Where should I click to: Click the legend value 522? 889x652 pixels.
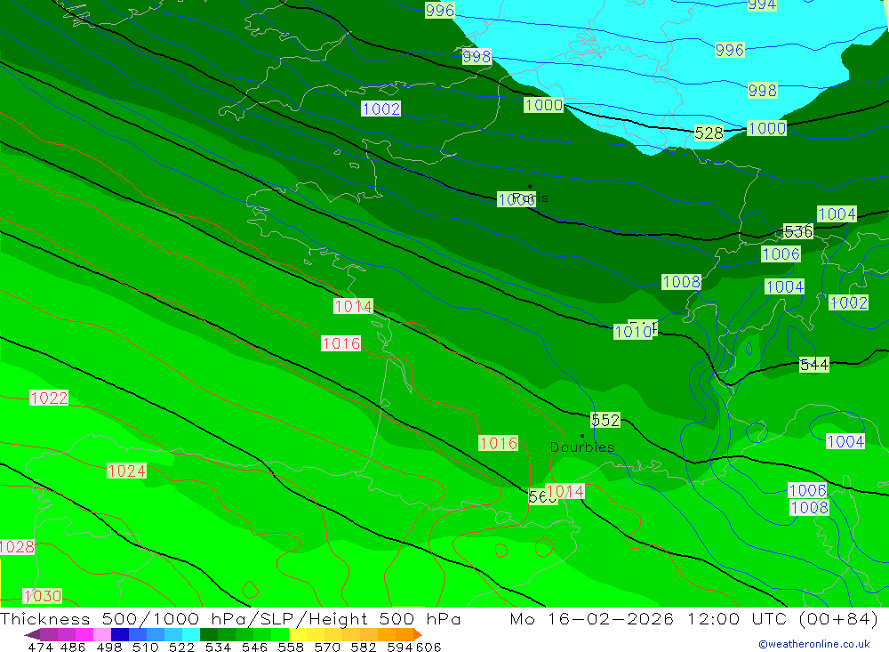(181, 648)
